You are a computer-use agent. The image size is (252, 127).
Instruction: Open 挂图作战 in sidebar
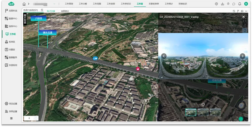[11, 11]
